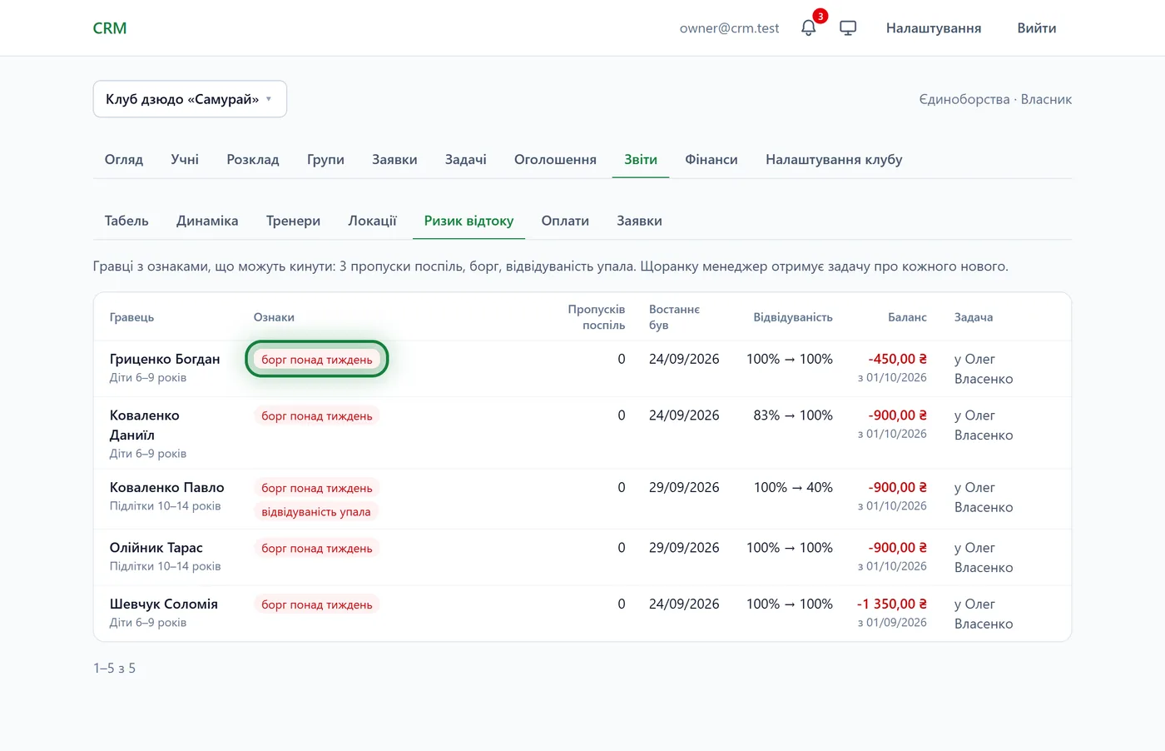This screenshot has width=1165, height=751.
Task: Expand the Клуб дзюдо «Самурай» club selector
Action: [x=190, y=99]
